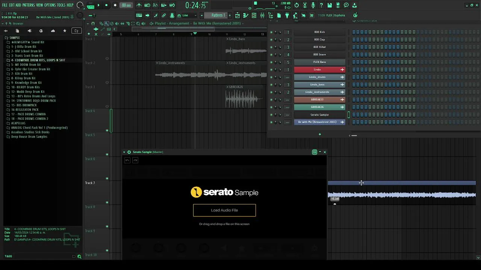Open the FLEX Bass channel
481x270 pixels.
pos(319,62)
